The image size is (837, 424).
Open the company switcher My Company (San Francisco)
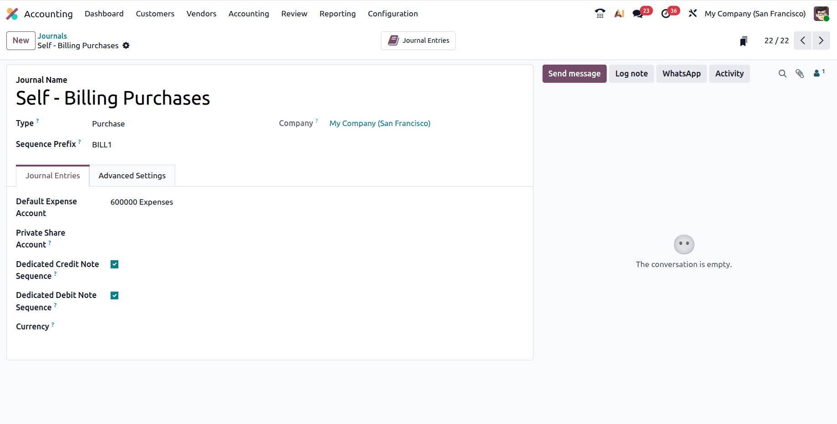(x=755, y=14)
